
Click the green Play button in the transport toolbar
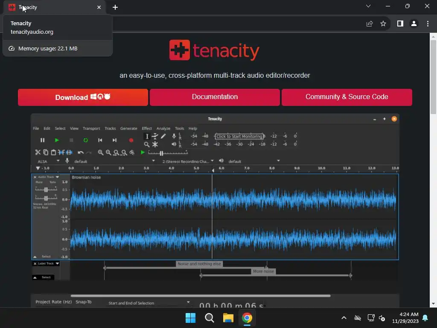click(x=57, y=140)
